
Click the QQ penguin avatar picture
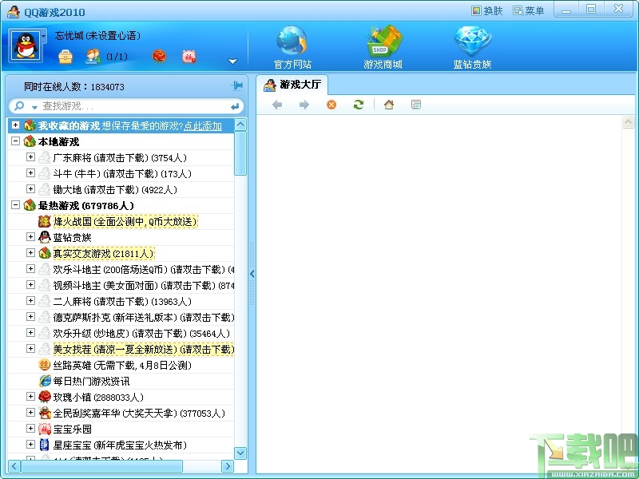(26, 46)
